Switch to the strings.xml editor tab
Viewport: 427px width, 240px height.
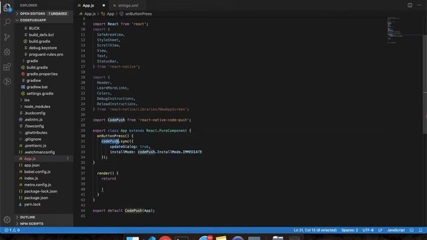[128, 5]
